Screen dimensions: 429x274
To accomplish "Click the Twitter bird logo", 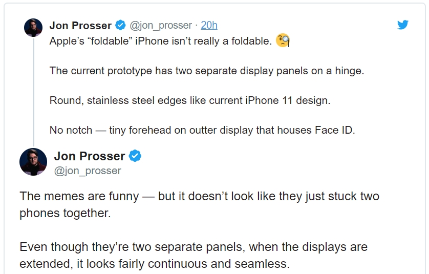I will click(x=403, y=25).
